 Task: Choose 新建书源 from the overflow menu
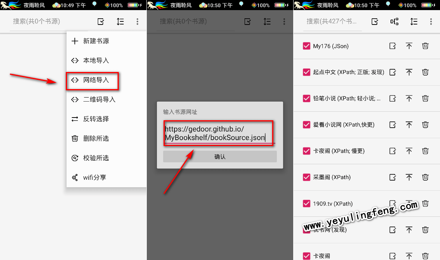coord(106,41)
